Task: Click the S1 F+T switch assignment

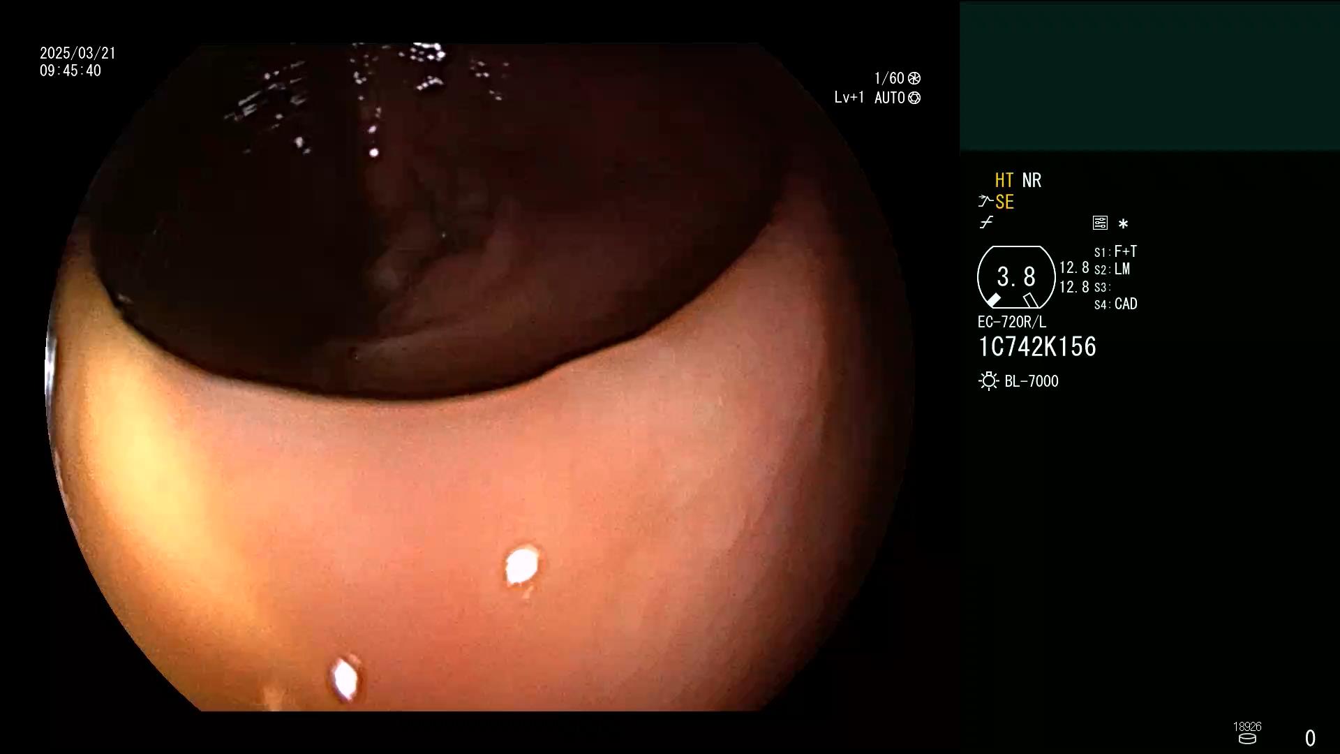Action: 1115,251
